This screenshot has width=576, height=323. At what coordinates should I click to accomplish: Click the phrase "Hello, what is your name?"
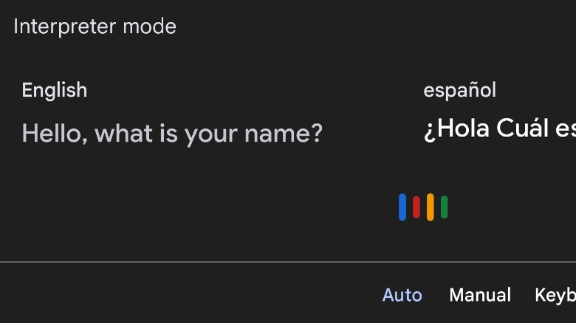(172, 133)
